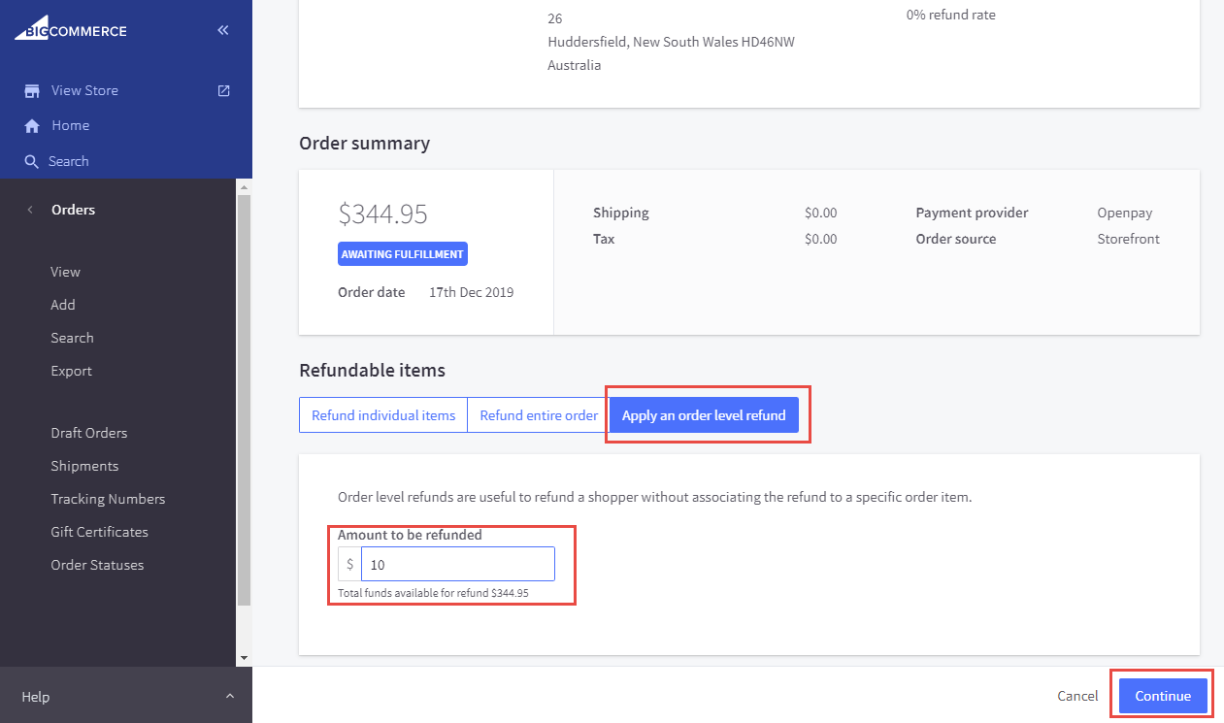The height and width of the screenshot is (723, 1224).
Task: Open store via external link icon
Action: pyautogui.click(x=223, y=90)
